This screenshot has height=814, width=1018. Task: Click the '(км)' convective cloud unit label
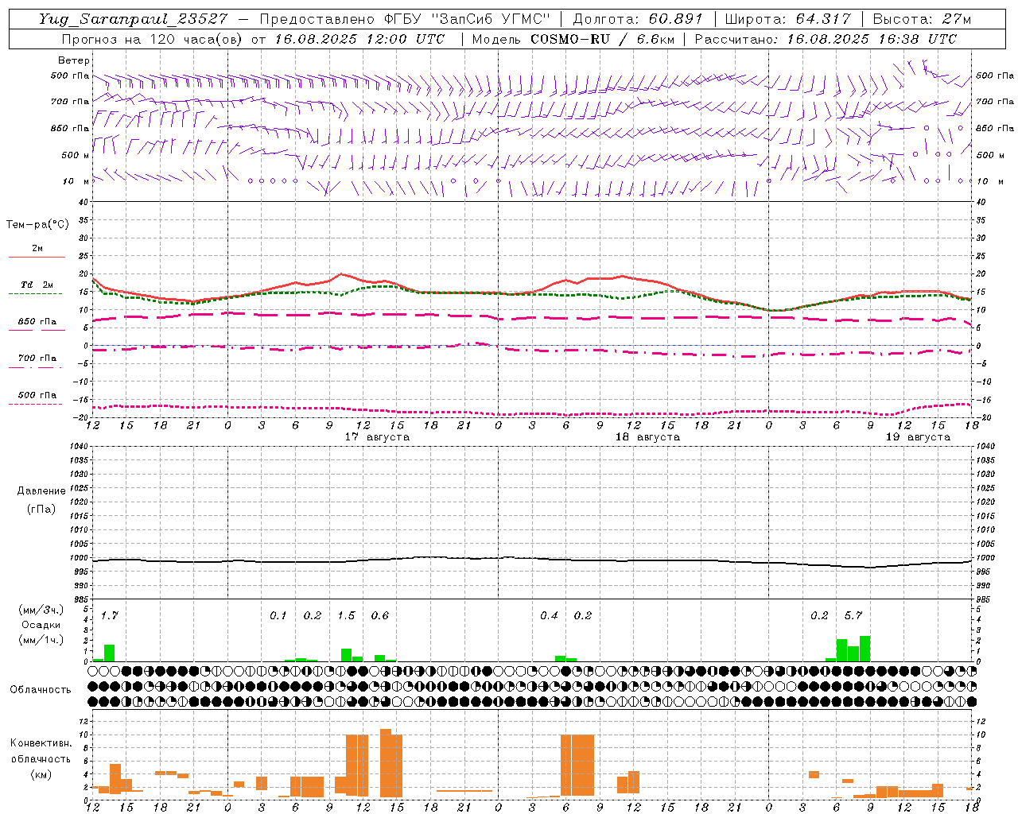41,774
